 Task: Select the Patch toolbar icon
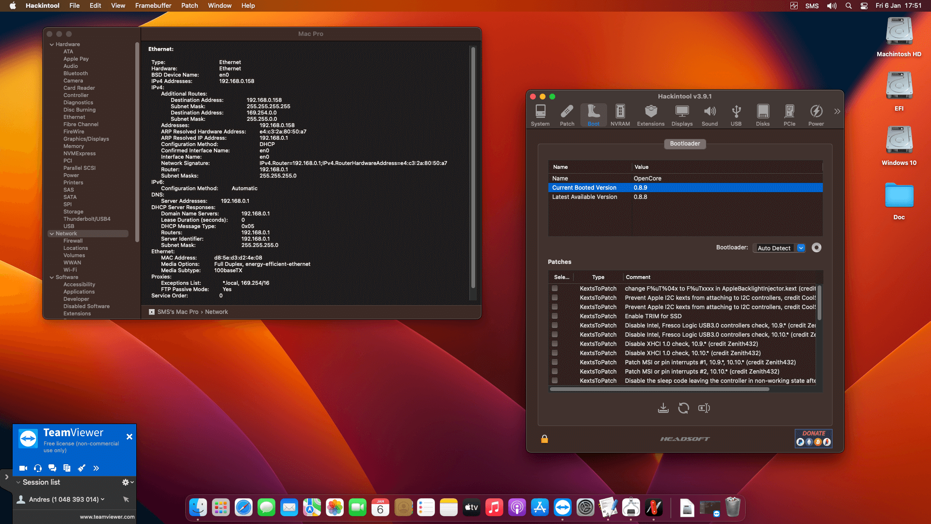[567, 115]
